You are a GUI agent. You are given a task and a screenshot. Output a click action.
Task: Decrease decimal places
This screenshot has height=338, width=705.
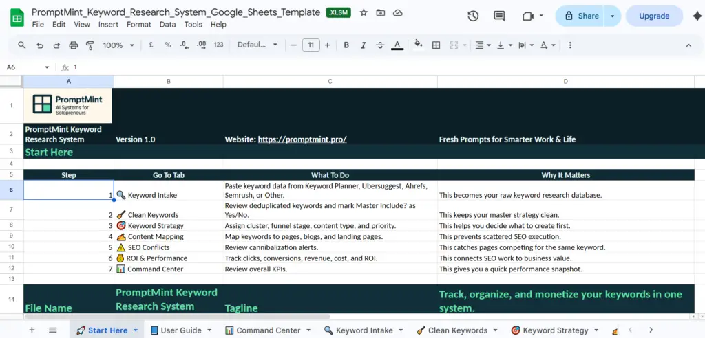click(x=183, y=45)
